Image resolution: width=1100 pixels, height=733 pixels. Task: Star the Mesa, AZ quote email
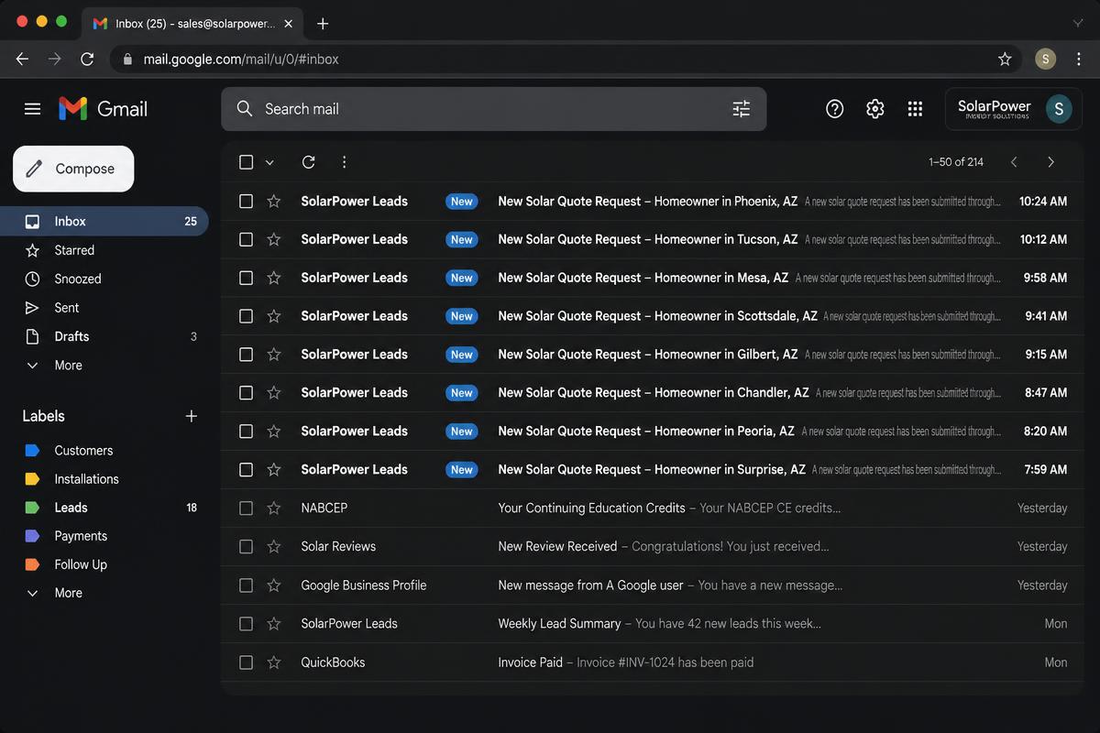(x=273, y=278)
